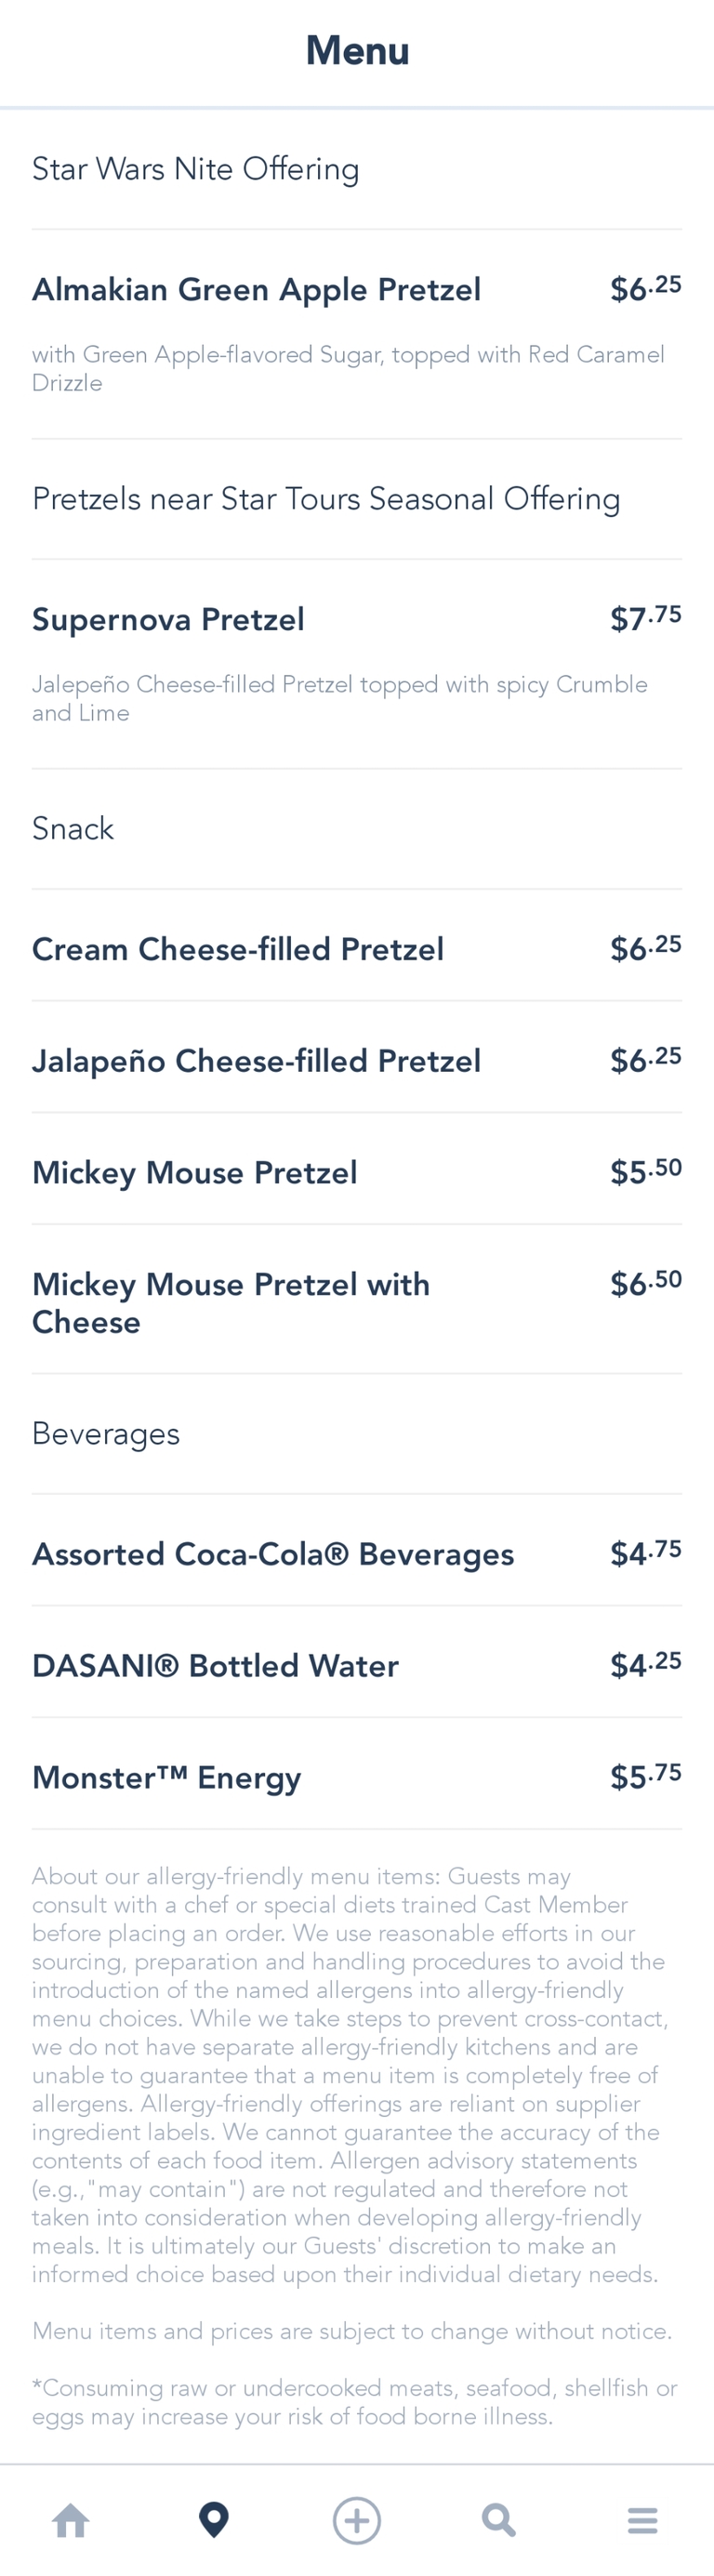The image size is (714, 2576).
Task: Tap Mickey Mouse Pretzel with Cheese
Action: (231, 1302)
